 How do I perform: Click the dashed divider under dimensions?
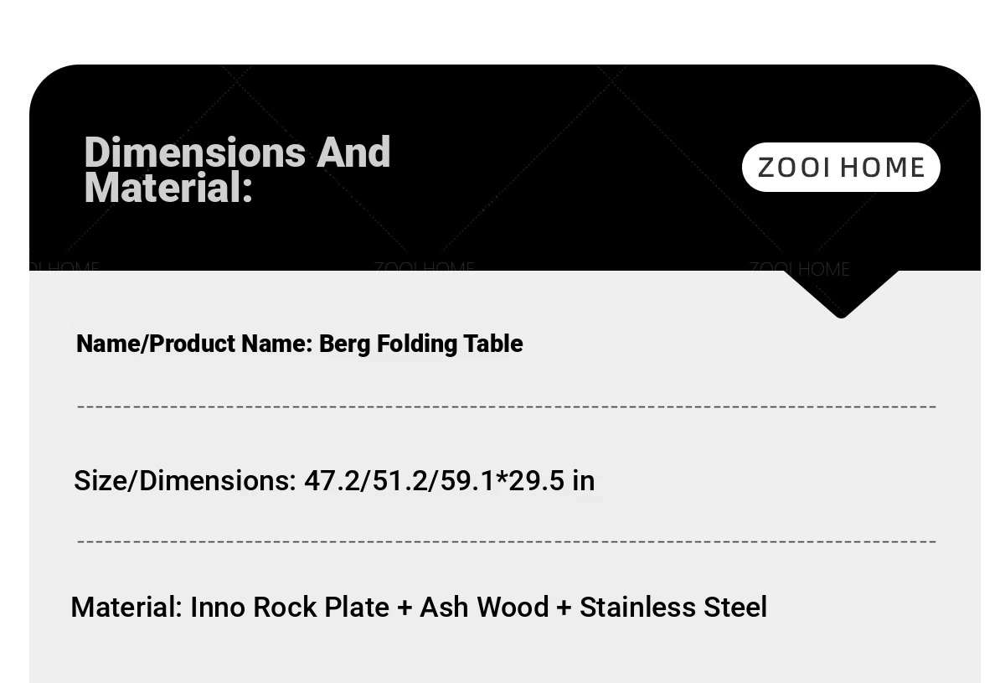(x=507, y=541)
